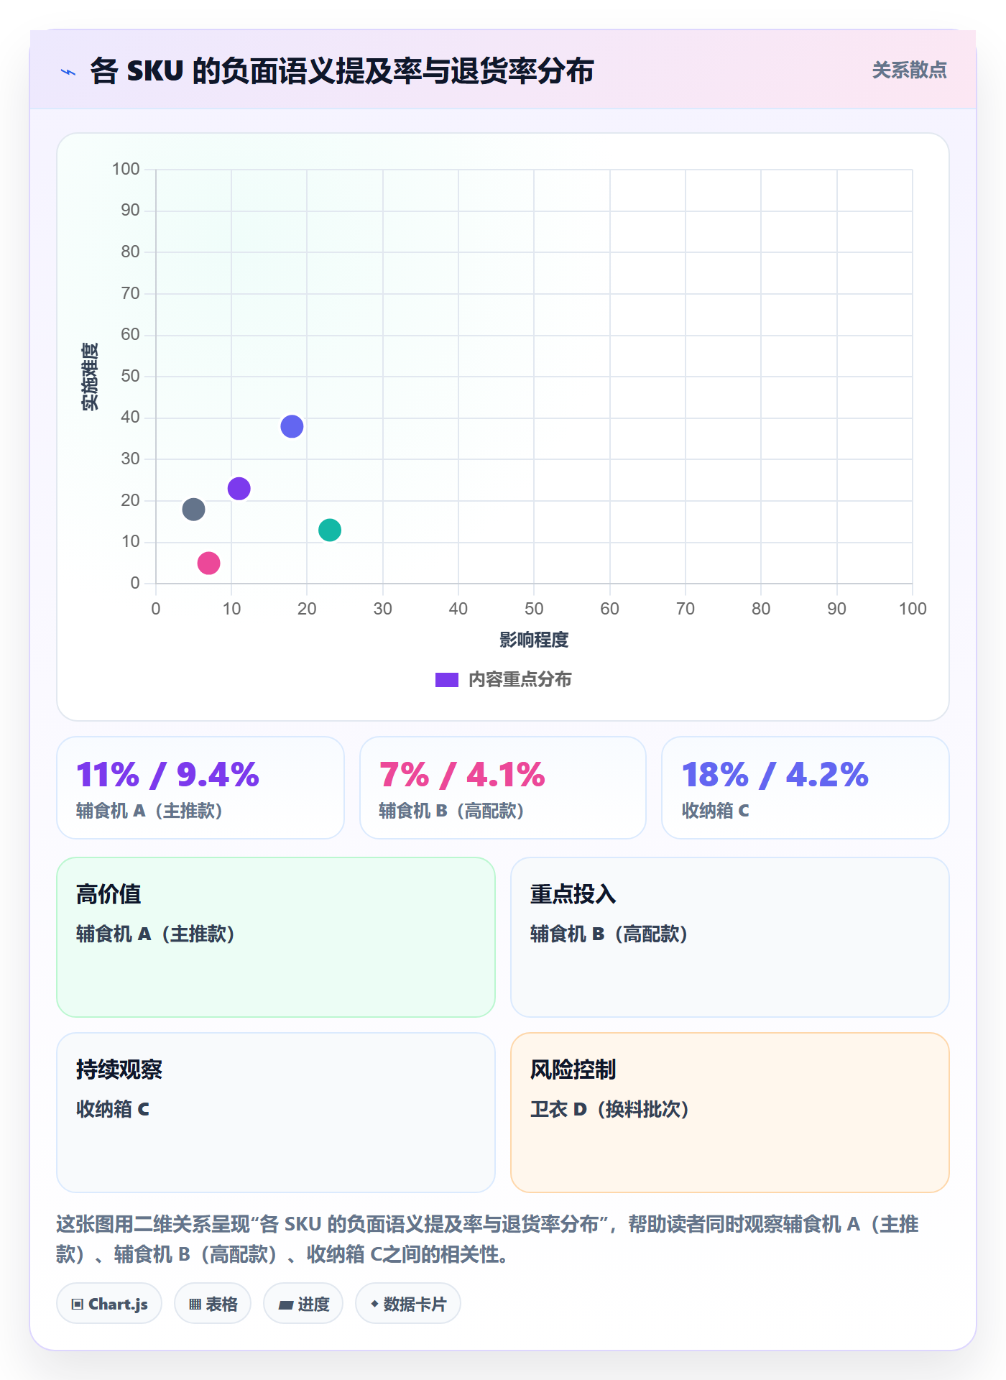Click 收纳箱 C text in 持续观察 card
The height and width of the screenshot is (1380, 1006).
113,1109
